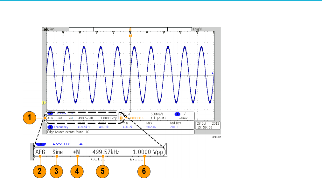Image resolution: width=322 pixels, height=178 pixels.
Task: Click the Edge Search events found: 10 message
Action: [x=68, y=132]
